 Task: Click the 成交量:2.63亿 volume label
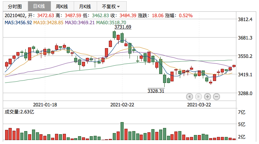click(20, 112)
